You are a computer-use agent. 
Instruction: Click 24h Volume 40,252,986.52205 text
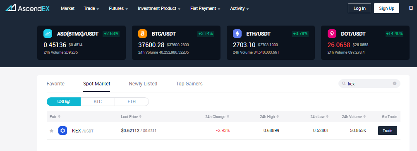click(163, 52)
